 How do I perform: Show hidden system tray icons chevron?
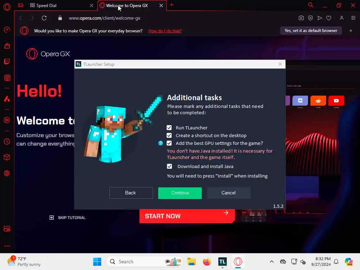[272, 262]
